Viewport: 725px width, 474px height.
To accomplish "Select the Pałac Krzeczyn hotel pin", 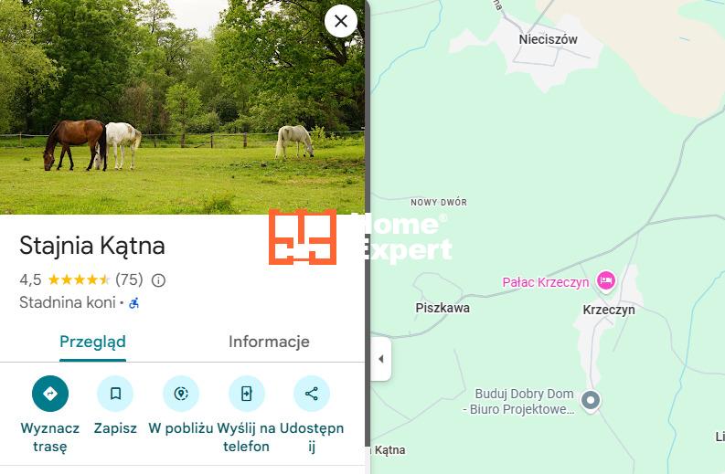I will (x=606, y=280).
